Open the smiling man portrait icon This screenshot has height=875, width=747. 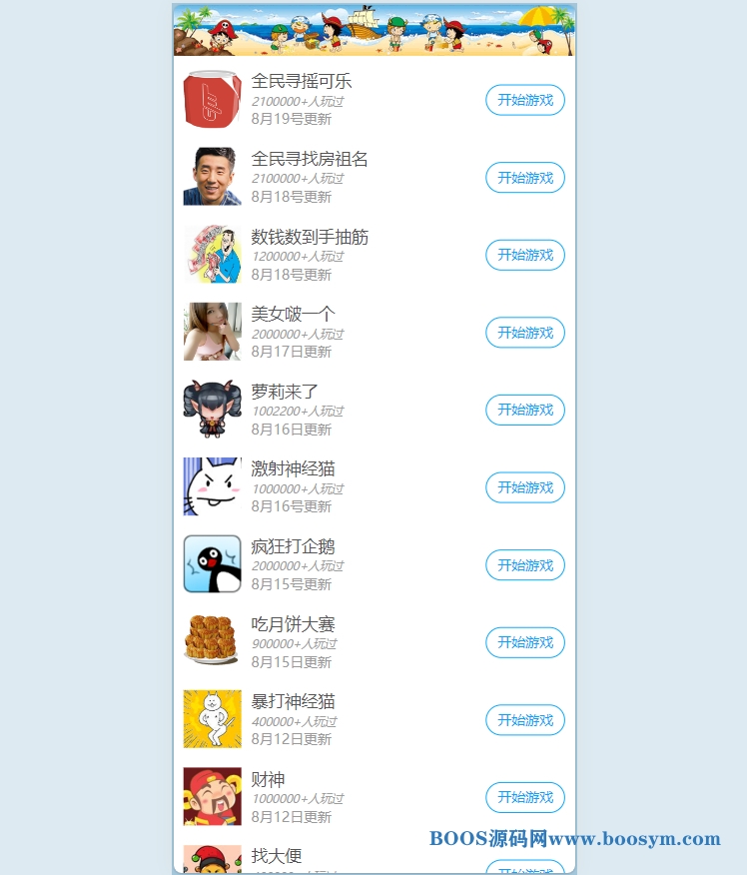[212, 177]
